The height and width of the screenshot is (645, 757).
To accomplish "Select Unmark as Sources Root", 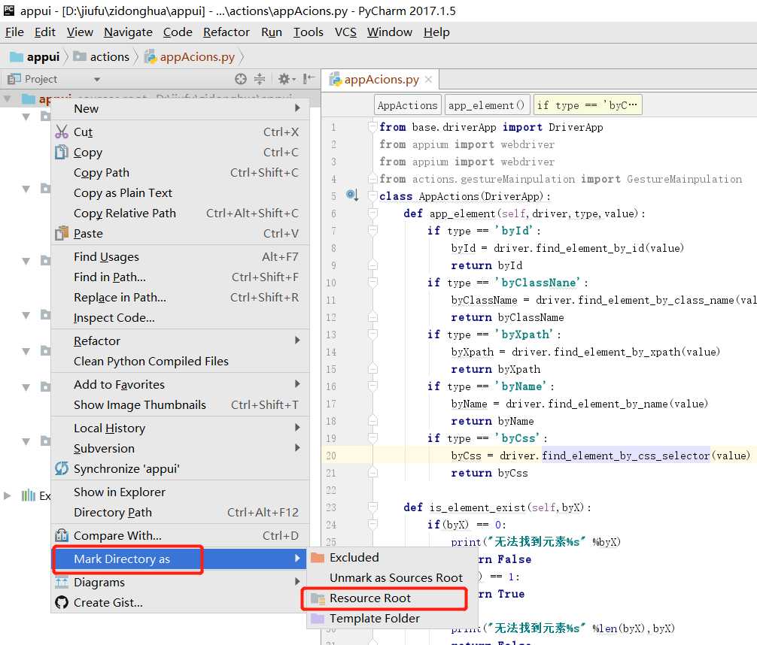I will click(392, 578).
